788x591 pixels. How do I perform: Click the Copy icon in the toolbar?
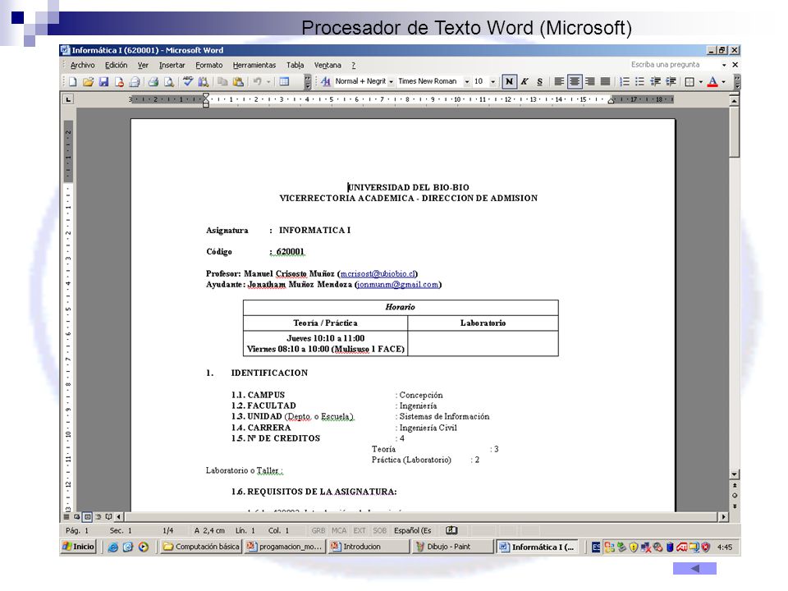pos(222,82)
